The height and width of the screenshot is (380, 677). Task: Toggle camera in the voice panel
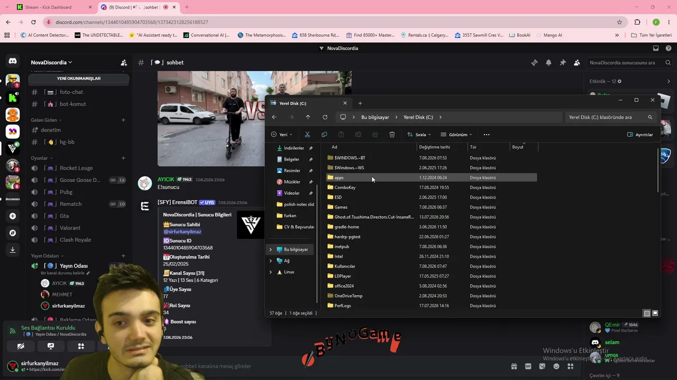[20, 346]
